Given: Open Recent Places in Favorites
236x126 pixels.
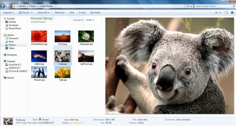Looking at the screenshot, I should (13, 28).
